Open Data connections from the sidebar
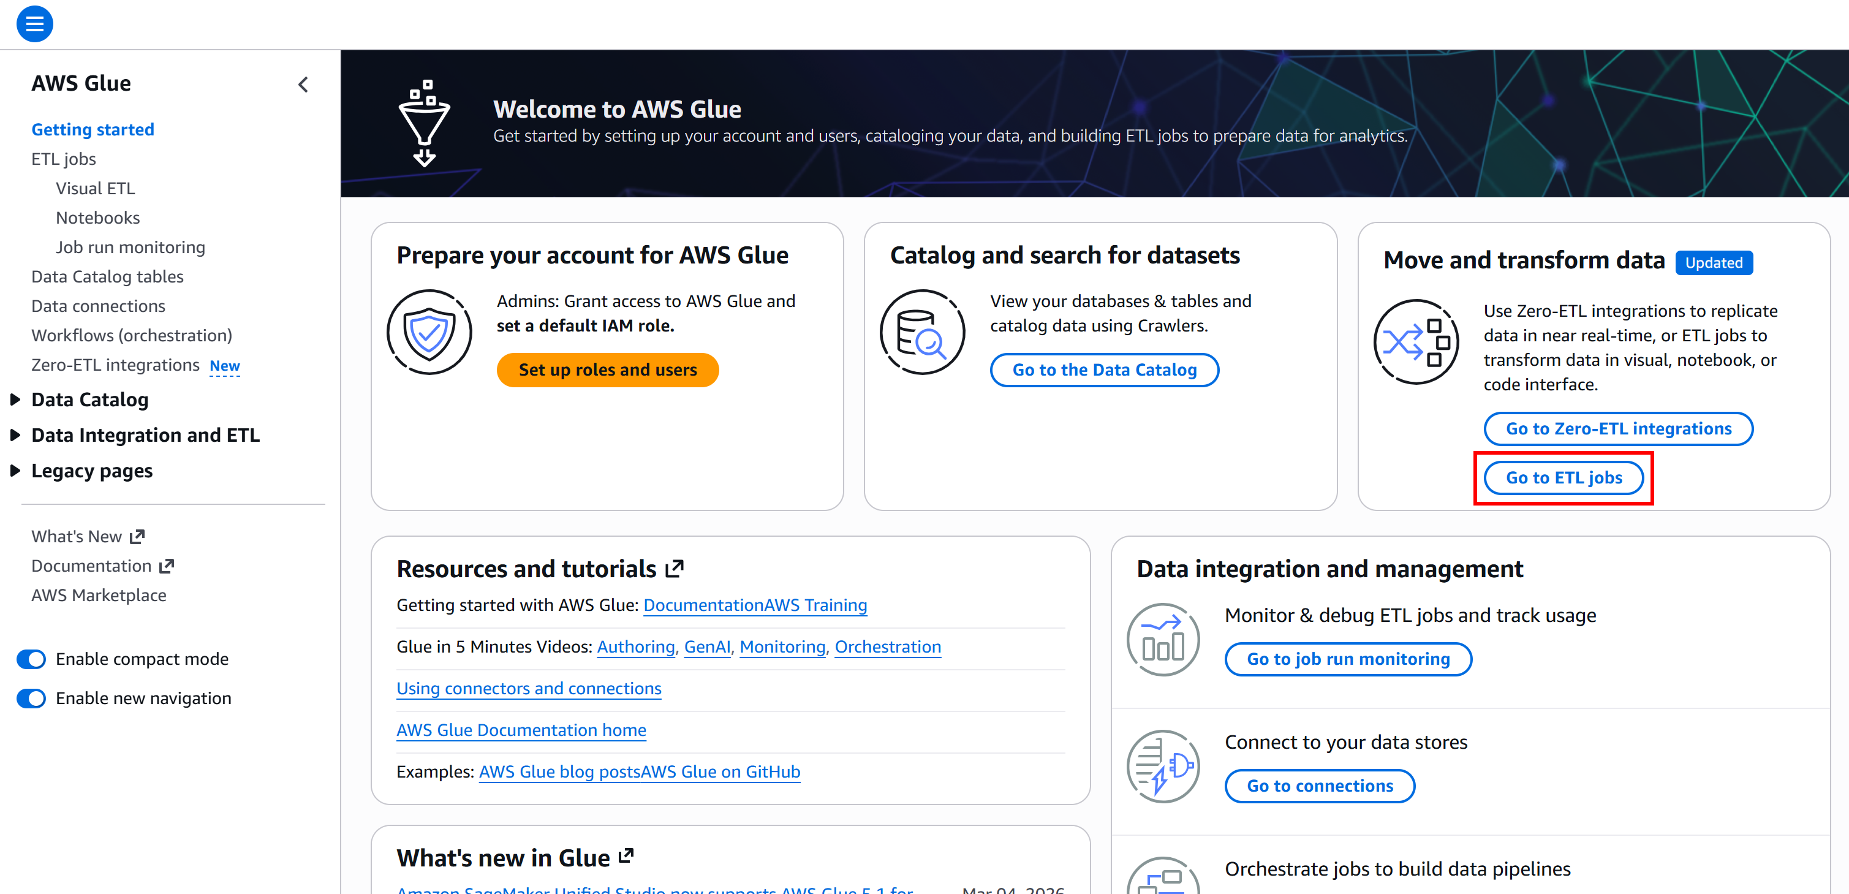This screenshot has height=894, width=1849. point(97,305)
